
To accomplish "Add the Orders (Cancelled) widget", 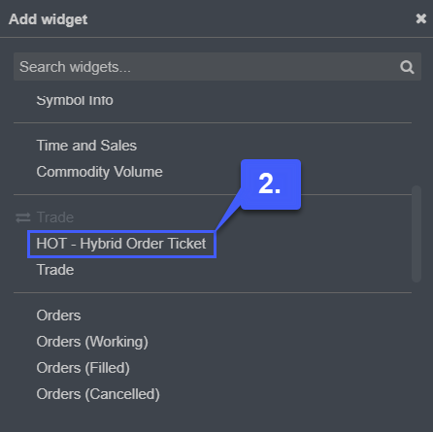I will 98,394.
